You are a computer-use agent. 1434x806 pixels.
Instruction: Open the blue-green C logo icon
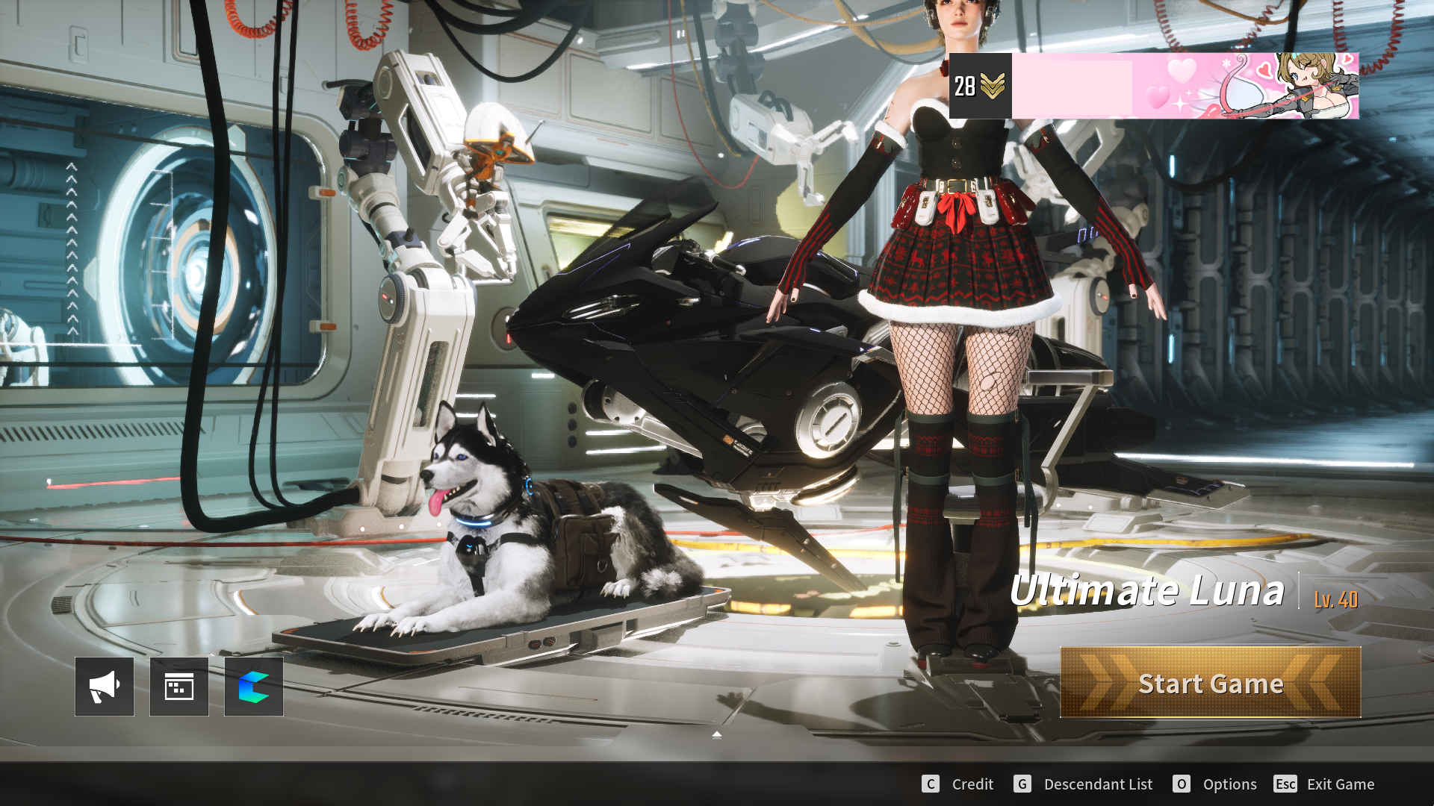tap(254, 687)
